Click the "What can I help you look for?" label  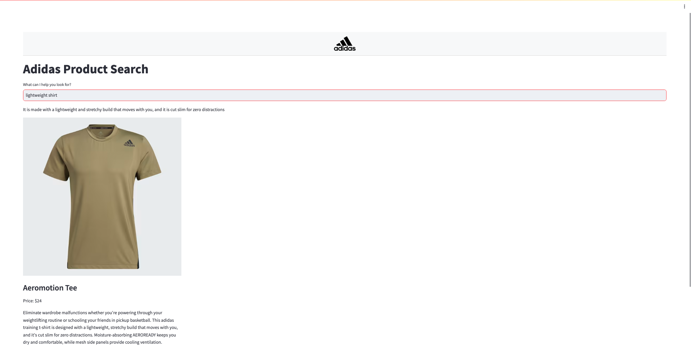[x=47, y=85]
